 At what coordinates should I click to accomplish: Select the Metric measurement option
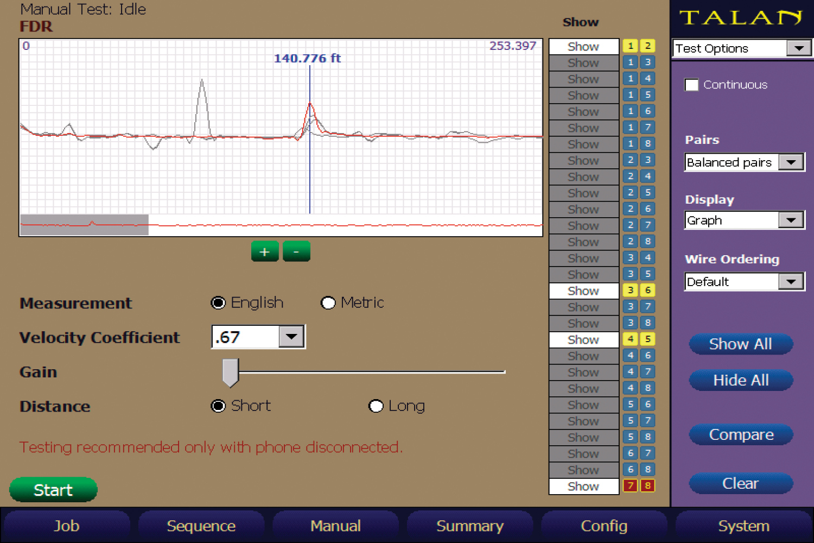(328, 303)
